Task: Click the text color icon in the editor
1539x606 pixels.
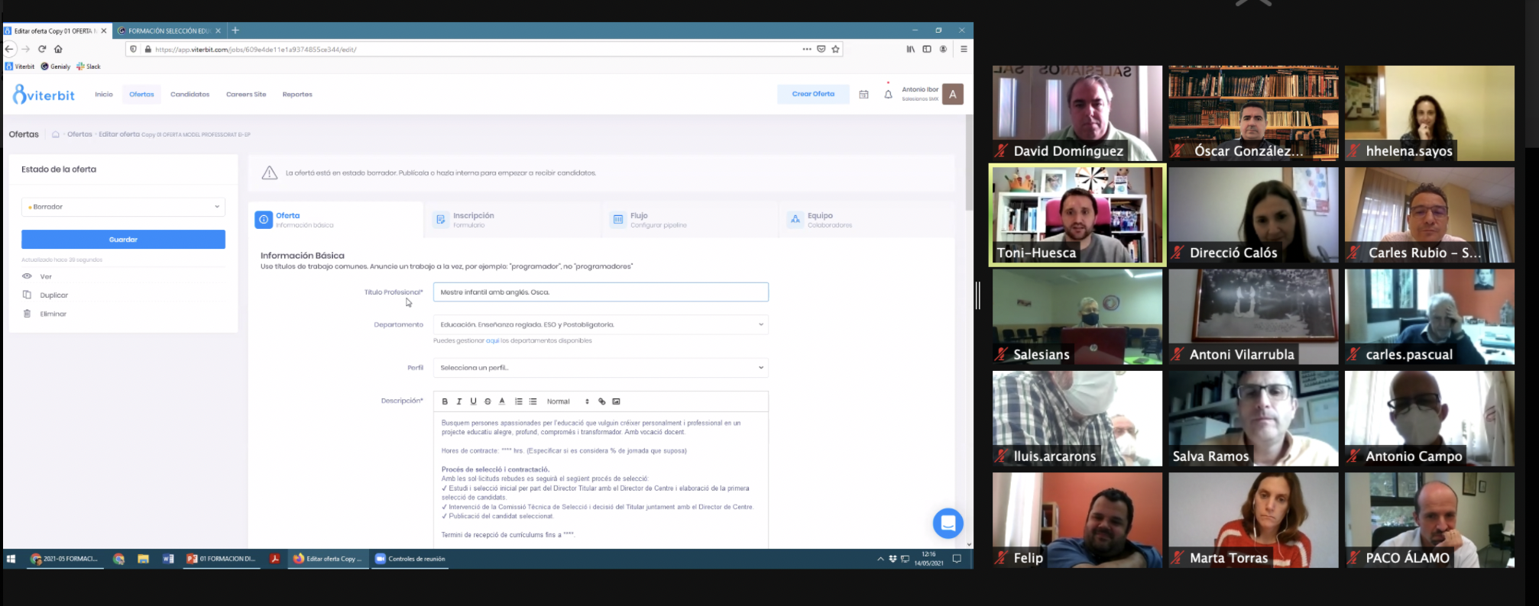Action: [502, 401]
